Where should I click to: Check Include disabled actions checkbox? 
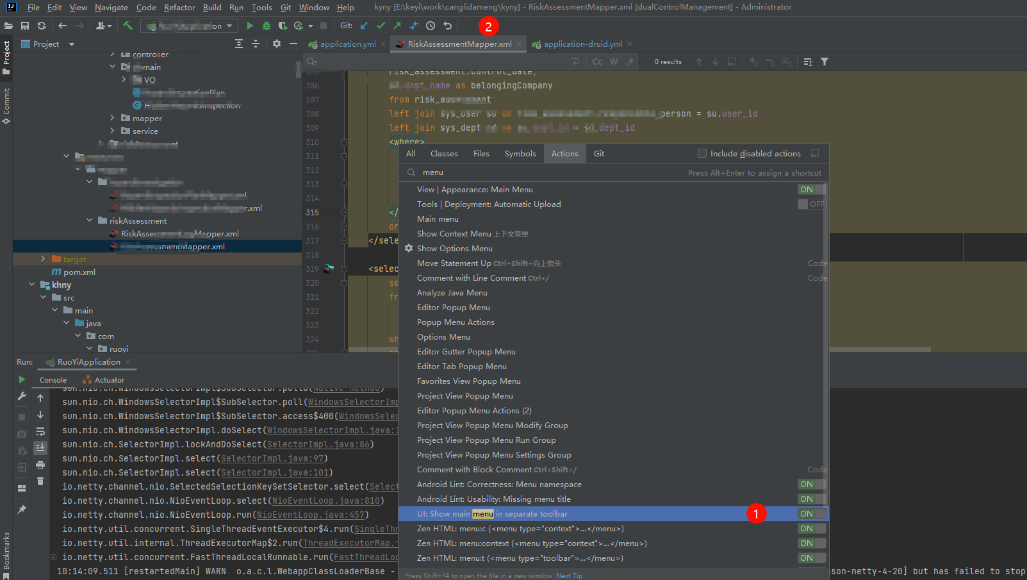click(x=702, y=153)
